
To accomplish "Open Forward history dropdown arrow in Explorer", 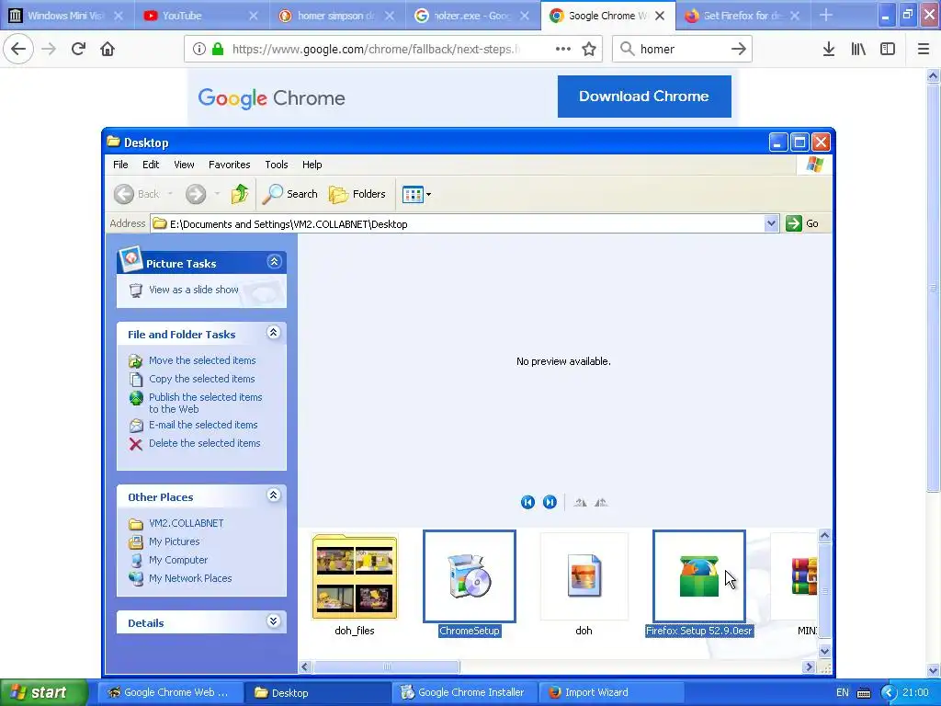I will tap(217, 194).
